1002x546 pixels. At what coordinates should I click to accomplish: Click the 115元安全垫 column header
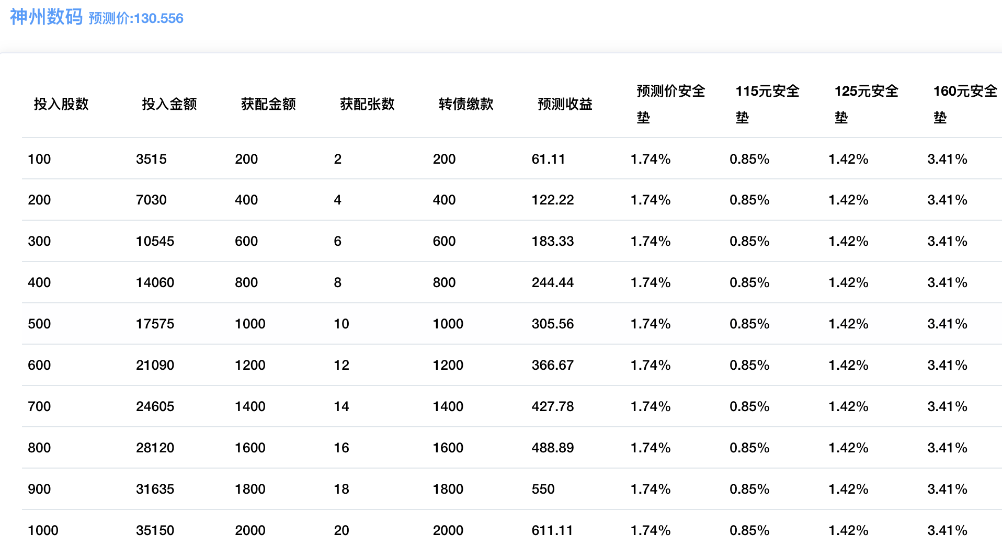click(x=767, y=104)
